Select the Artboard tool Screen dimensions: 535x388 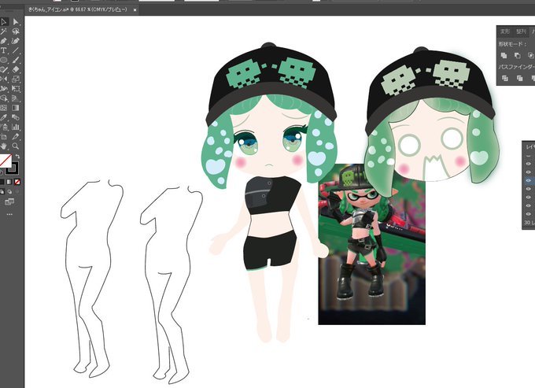[x=4, y=136]
